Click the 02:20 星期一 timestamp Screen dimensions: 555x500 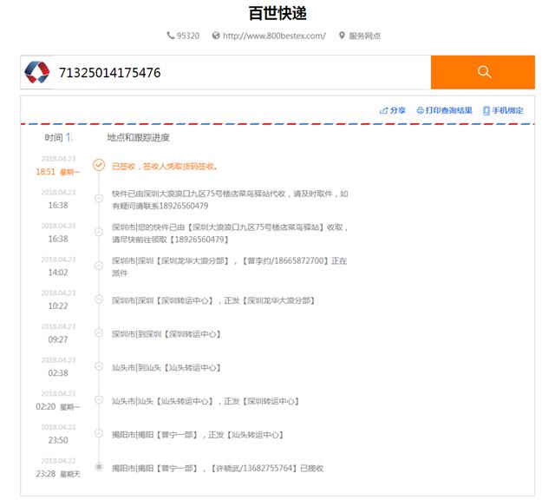click(58, 407)
